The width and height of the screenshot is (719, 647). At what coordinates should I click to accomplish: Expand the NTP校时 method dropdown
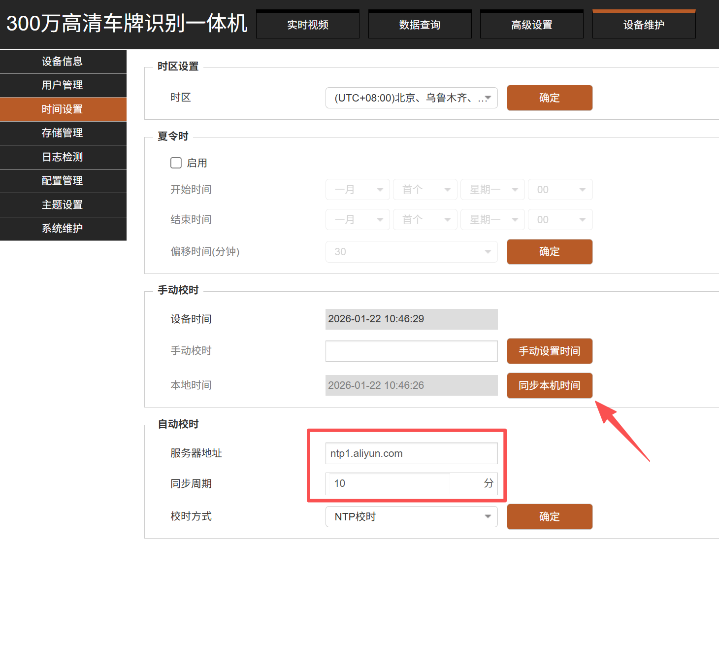[x=411, y=516]
